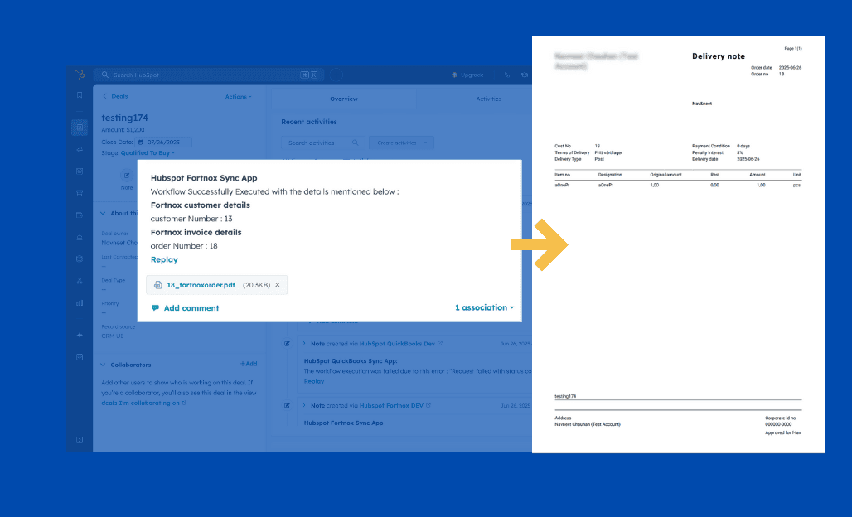Open Breeze sparkle sidebar icon
The image size is (852, 517).
pyautogui.click(x=80, y=335)
